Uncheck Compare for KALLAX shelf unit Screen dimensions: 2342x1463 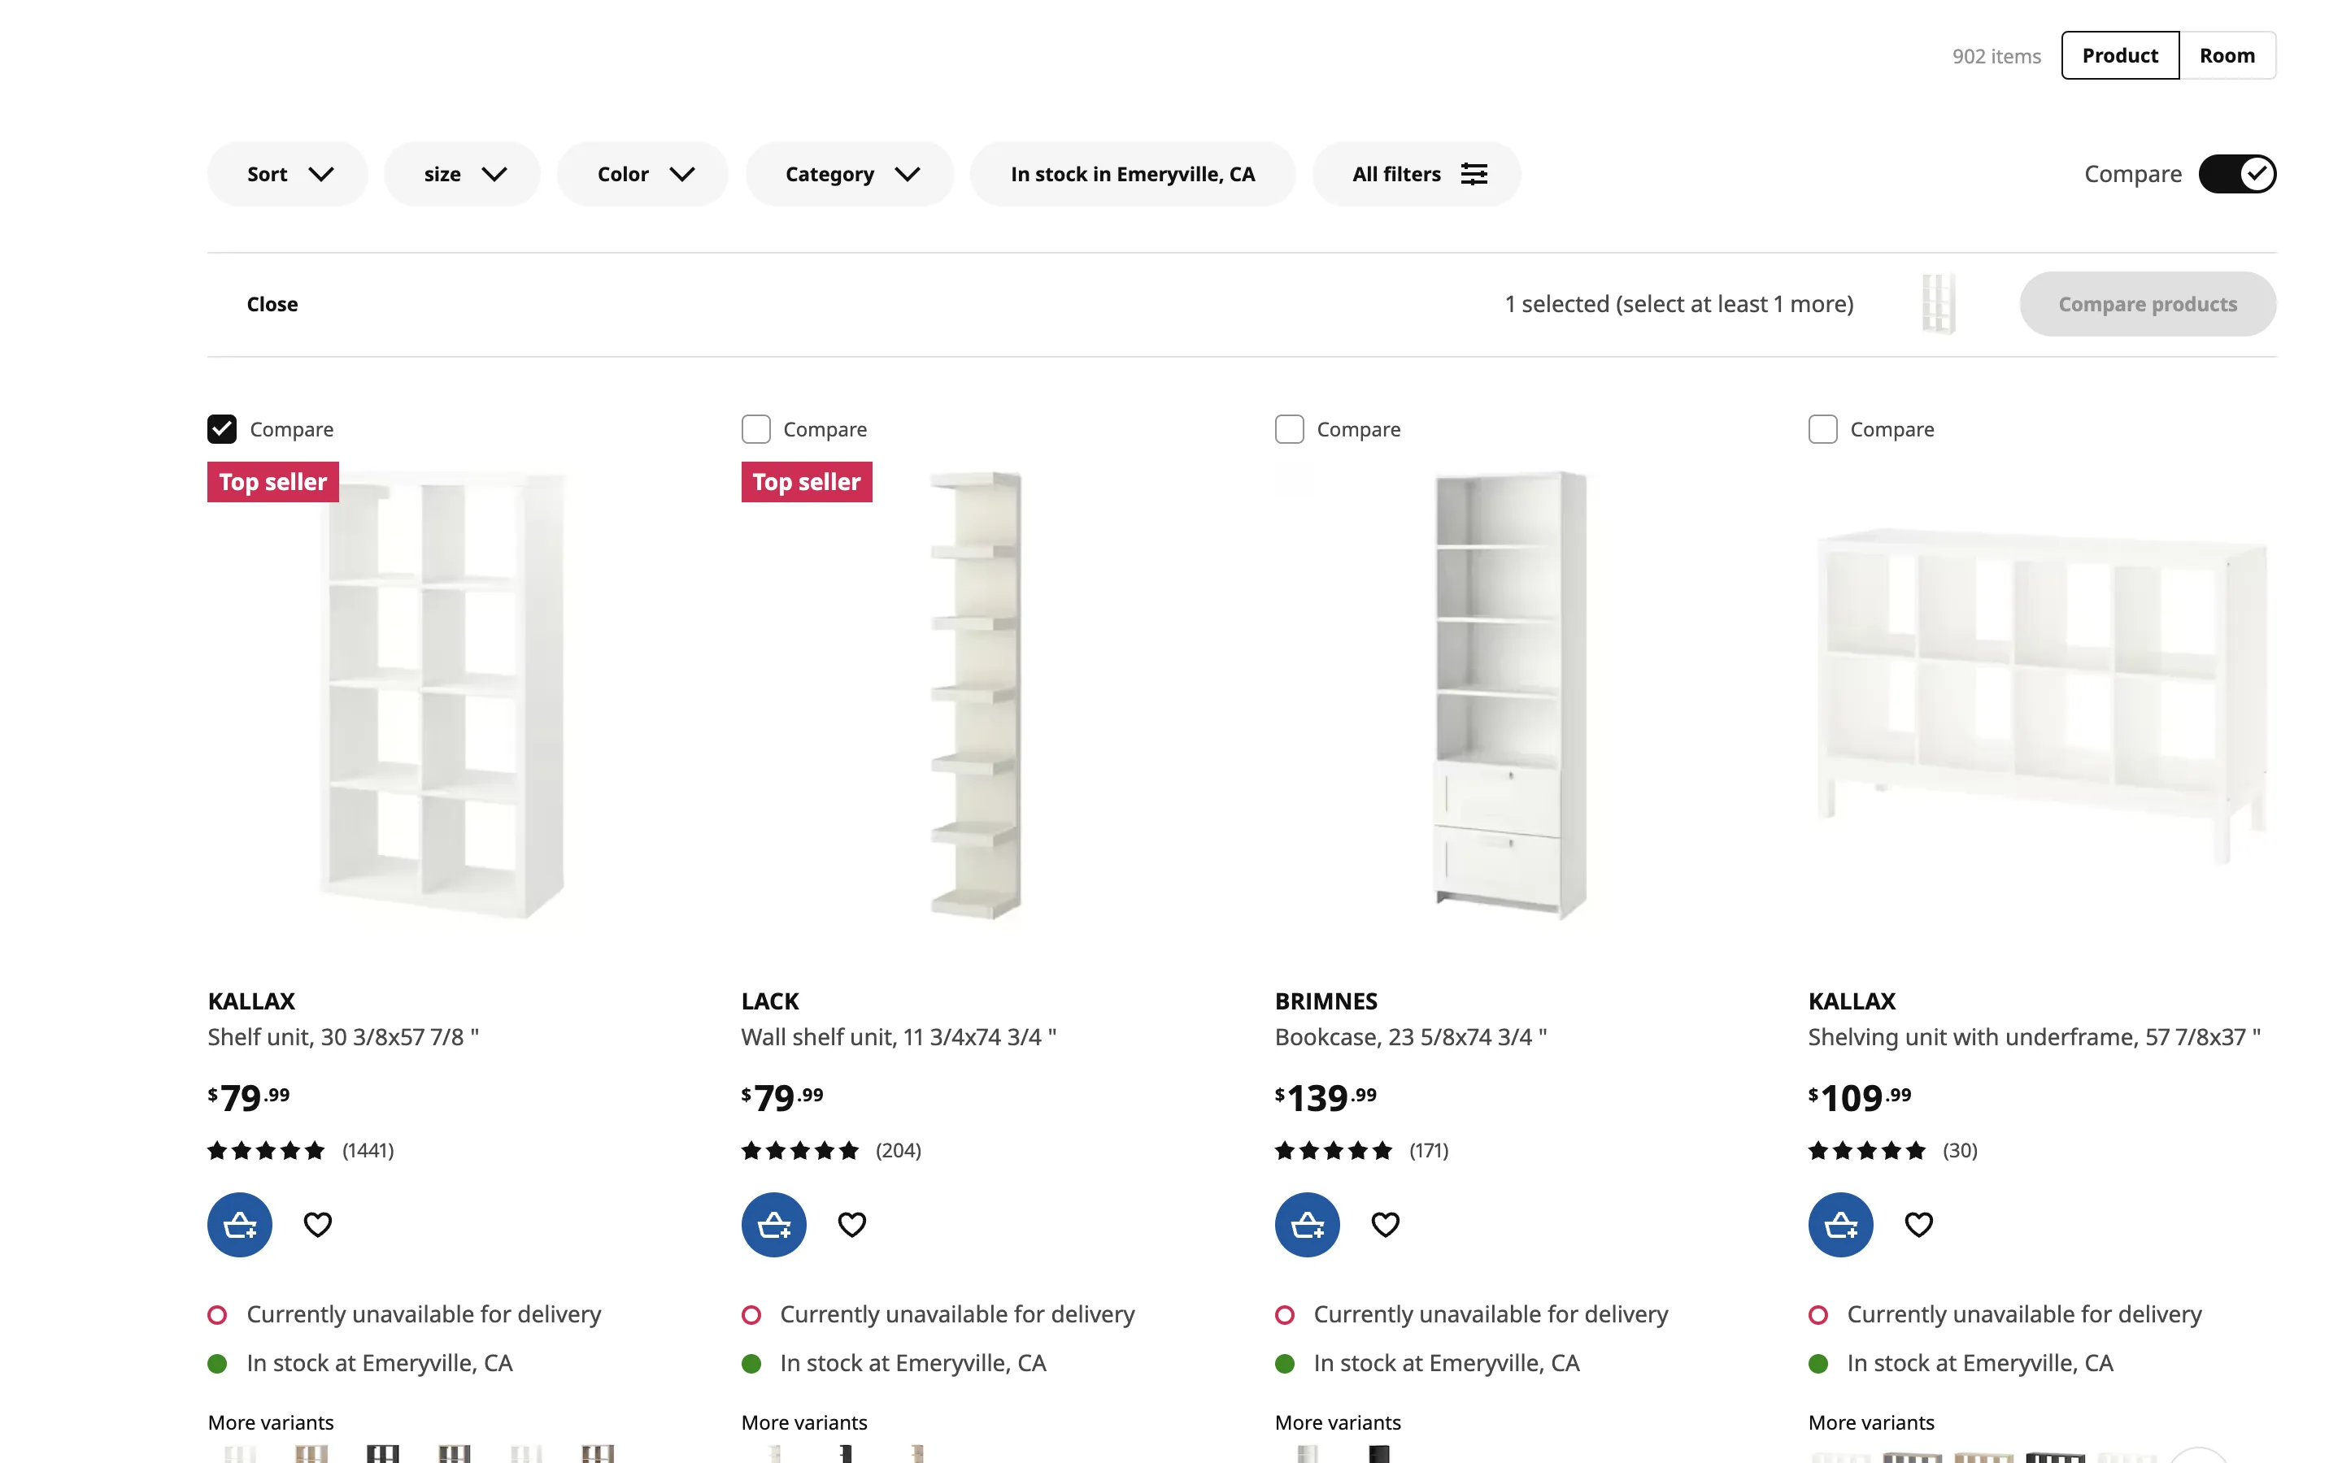click(222, 428)
